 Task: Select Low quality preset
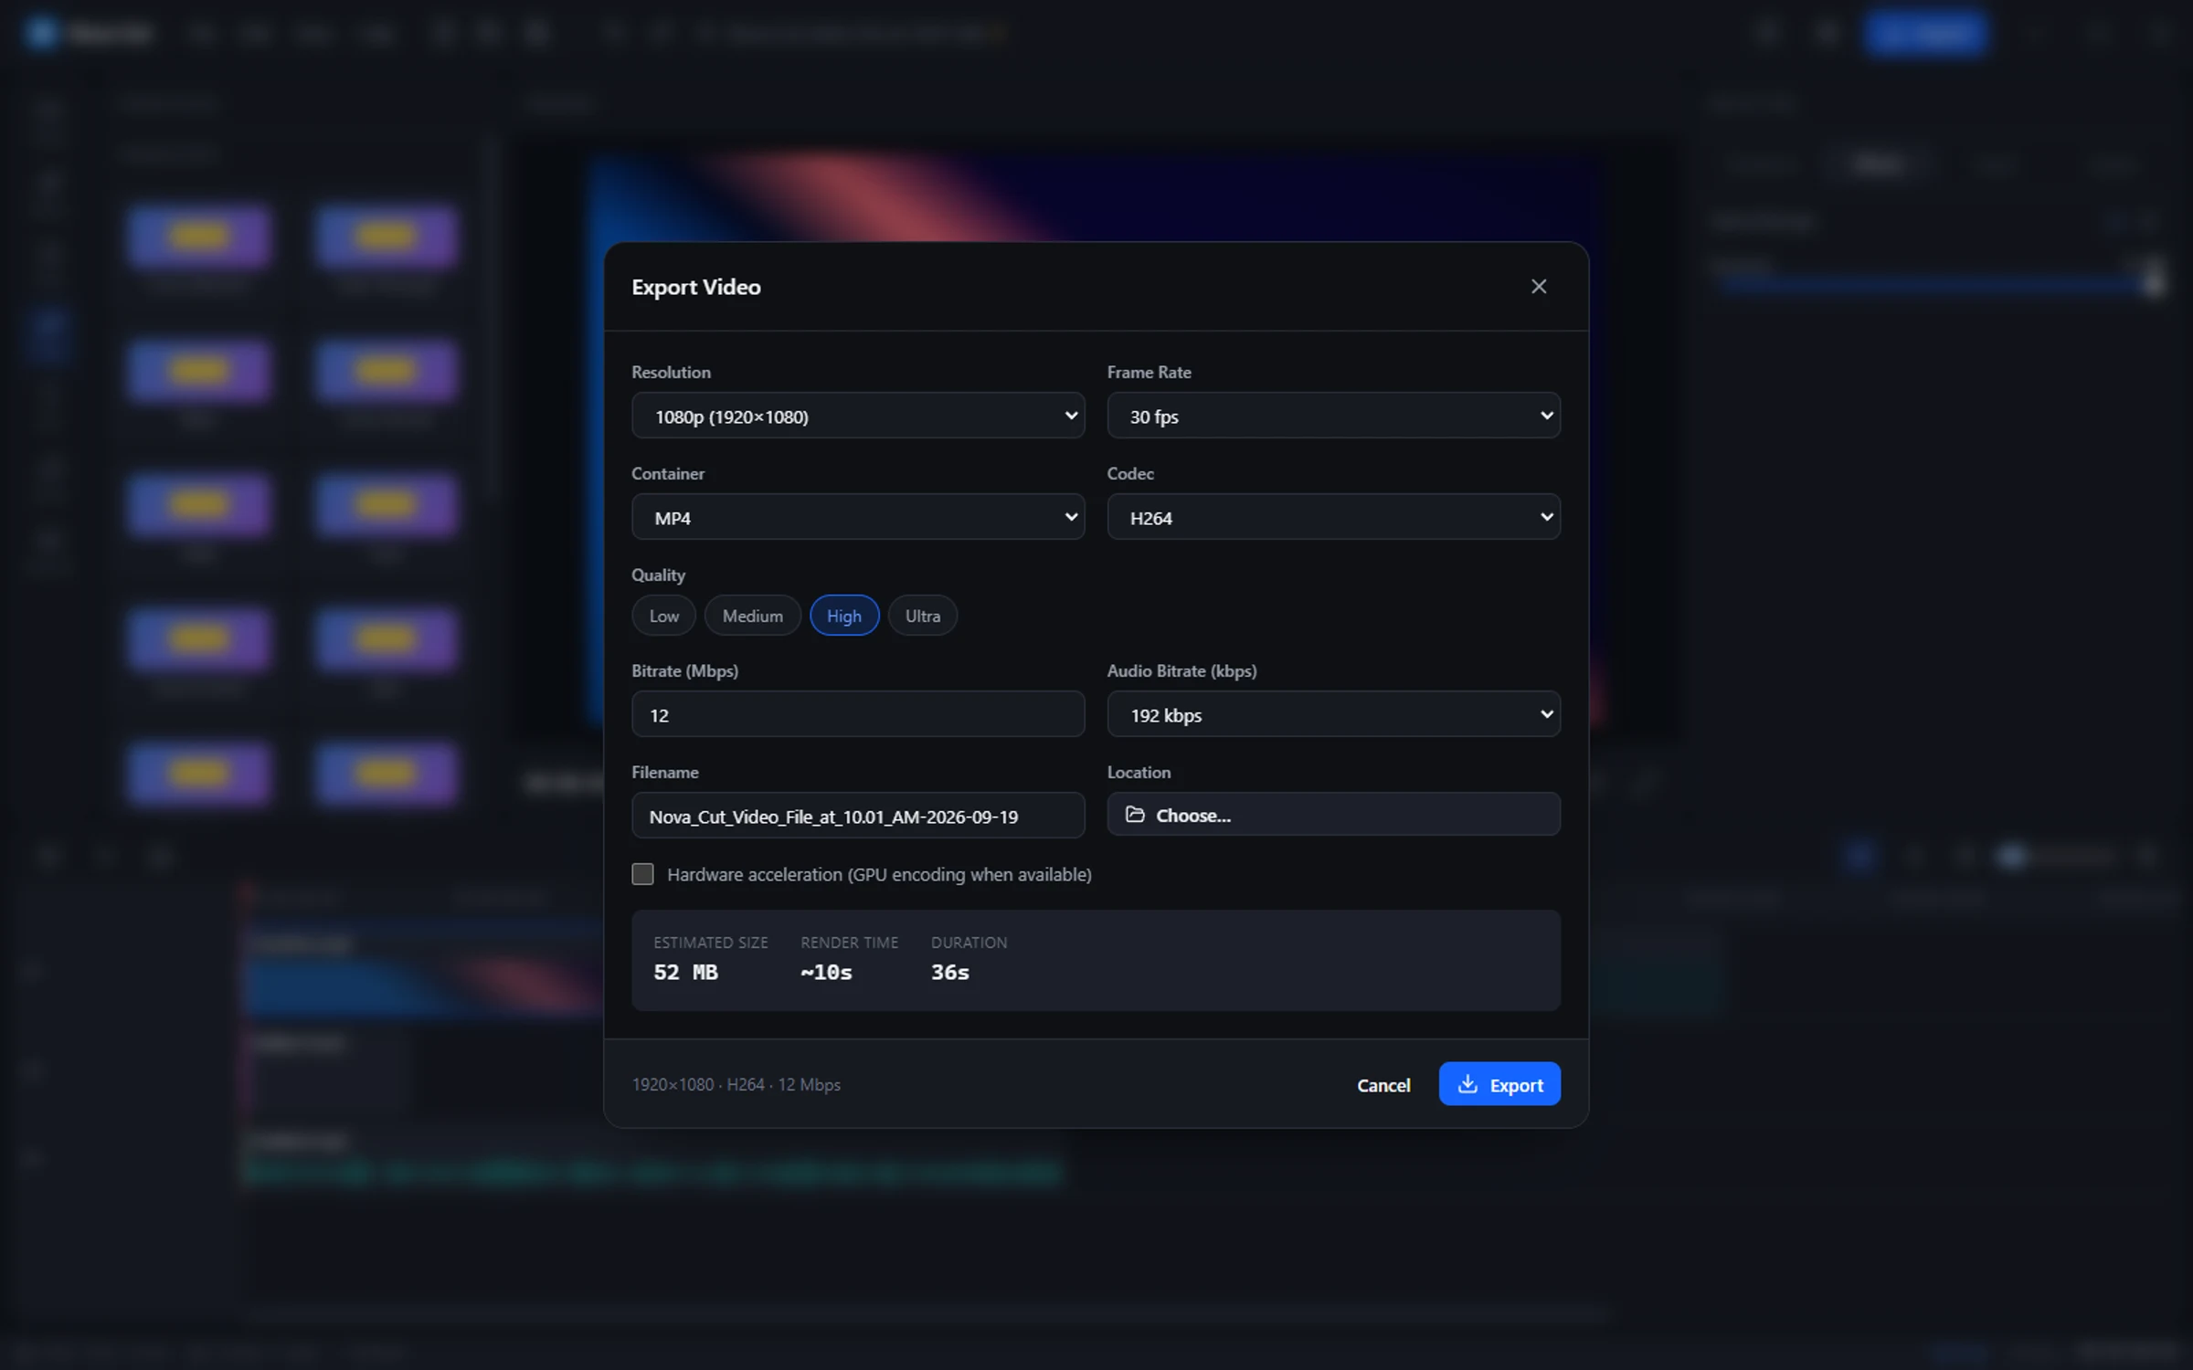point(663,616)
